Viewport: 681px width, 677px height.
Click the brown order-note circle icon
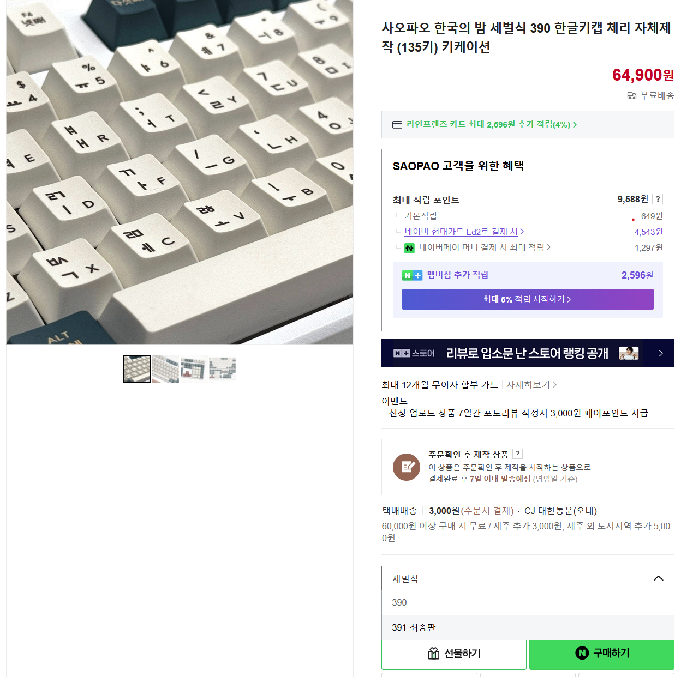[x=407, y=467]
